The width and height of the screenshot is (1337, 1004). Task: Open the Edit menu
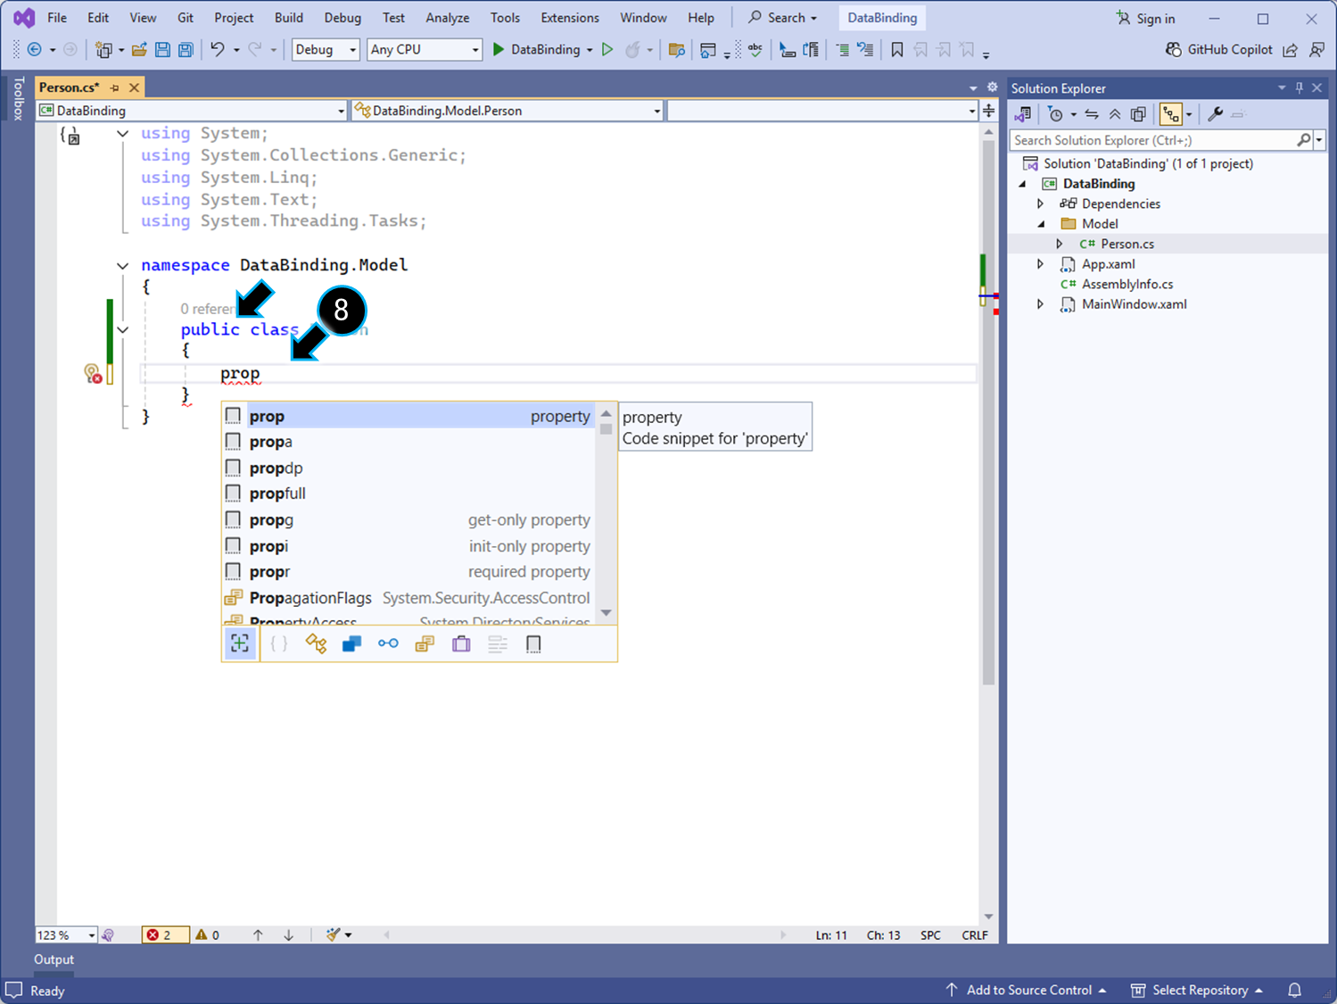pyautogui.click(x=98, y=18)
